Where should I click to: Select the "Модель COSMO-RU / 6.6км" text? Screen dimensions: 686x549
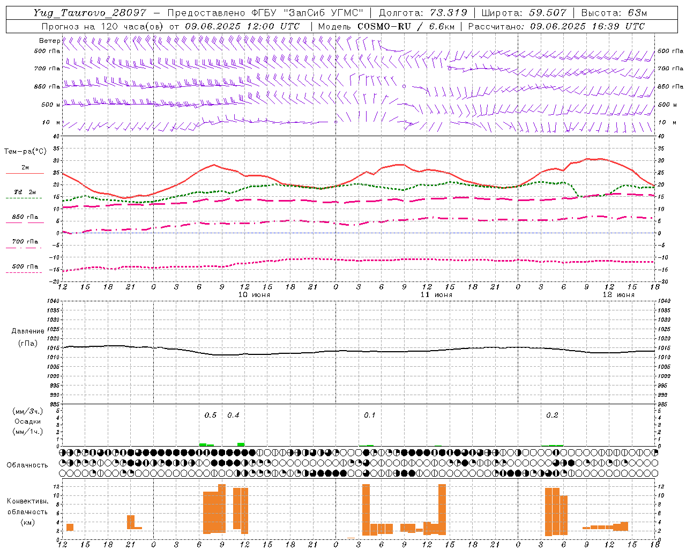[386, 26]
